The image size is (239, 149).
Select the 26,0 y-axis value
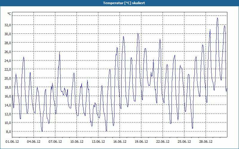[8, 52]
